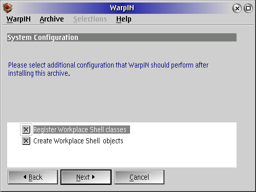256x192 pixels.
Task: Select the 'Register Workplace Shell classes' label
Action: pyautogui.click(x=81, y=130)
